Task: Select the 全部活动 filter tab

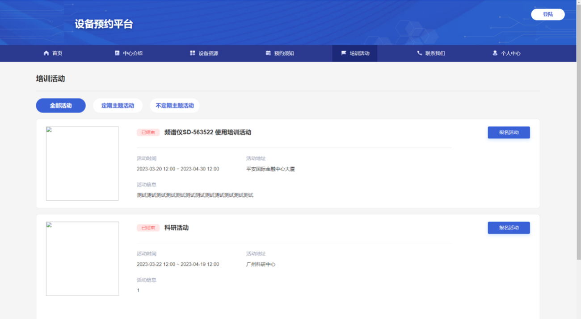Action: coord(61,106)
